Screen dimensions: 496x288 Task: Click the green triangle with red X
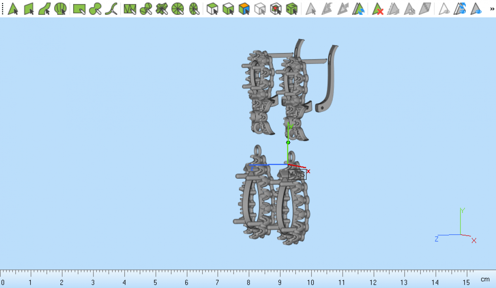(x=378, y=9)
